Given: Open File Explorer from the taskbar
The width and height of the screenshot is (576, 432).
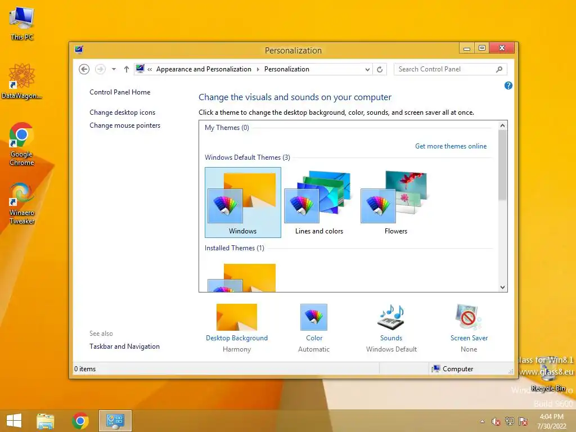Looking at the screenshot, I should (45, 421).
